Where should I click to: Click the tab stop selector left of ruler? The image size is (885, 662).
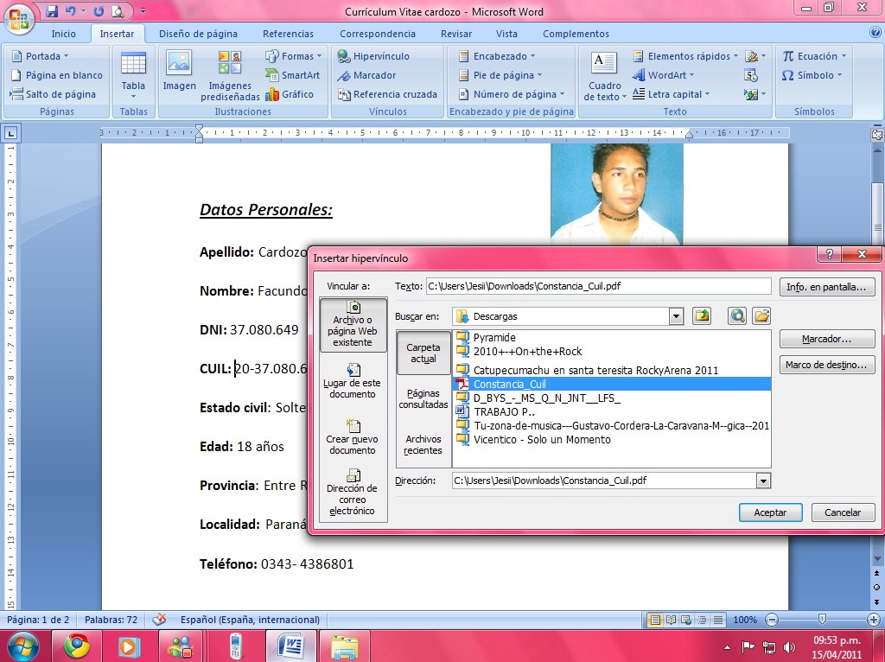click(x=10, y=133)
